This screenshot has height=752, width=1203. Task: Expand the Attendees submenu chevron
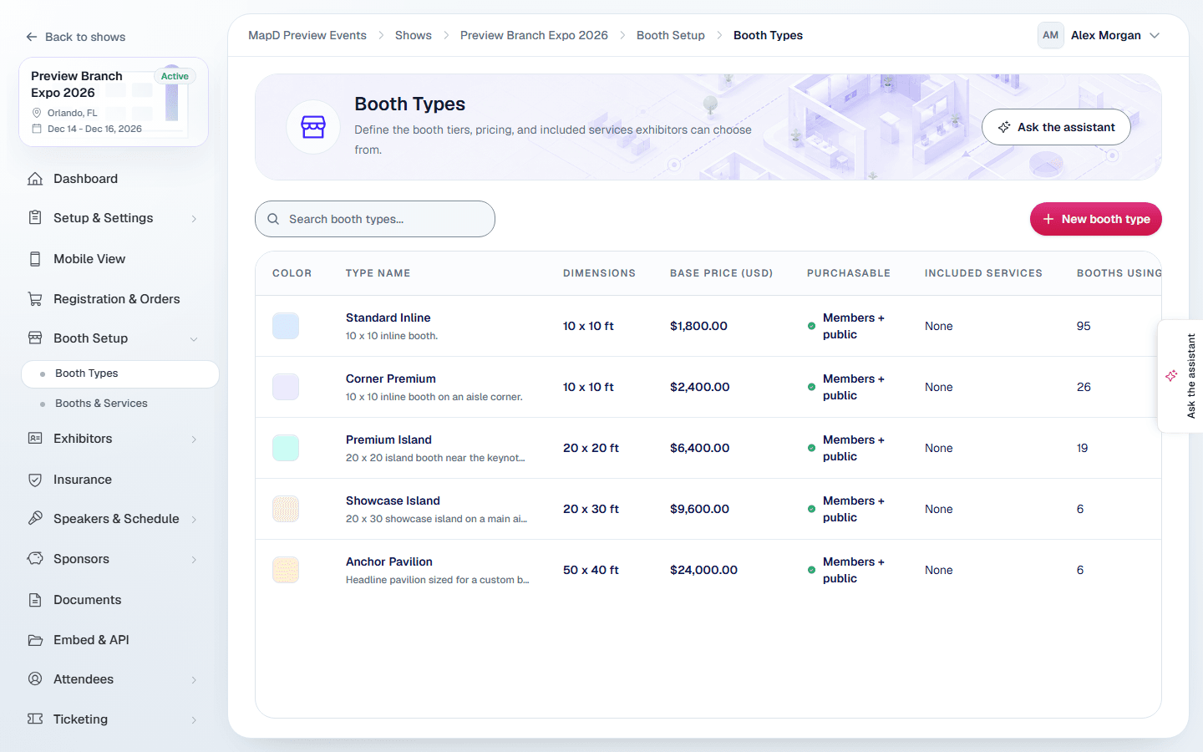[194, 680]
